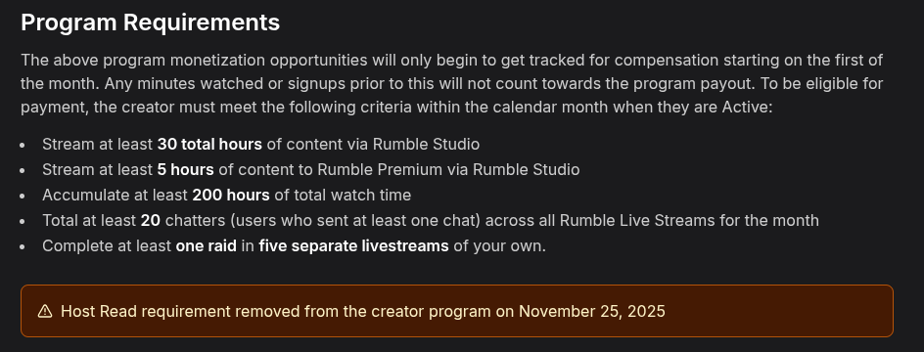Click 'of total watch time' text
Screen dimensions: 924x352
click(343, 195)
